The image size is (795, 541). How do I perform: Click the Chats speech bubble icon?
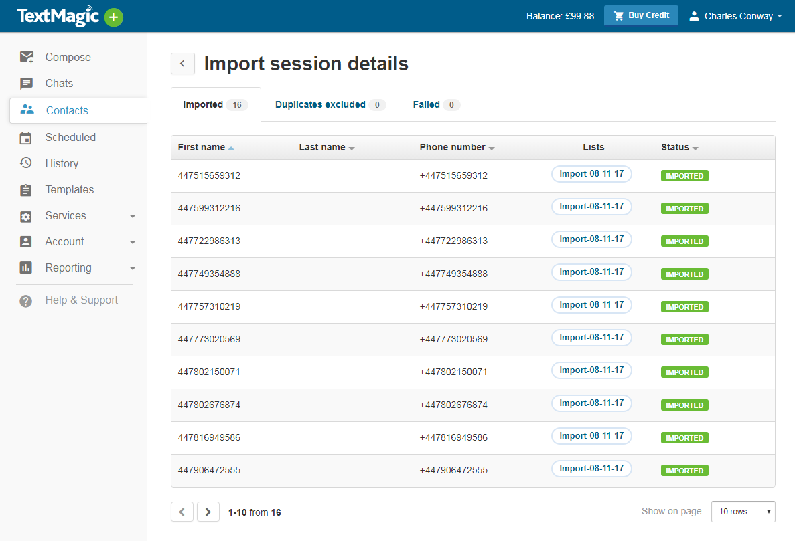click(x=26, y=83)
